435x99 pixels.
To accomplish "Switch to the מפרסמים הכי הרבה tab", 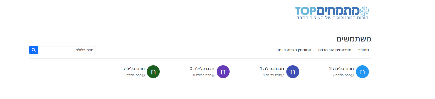I will pos(335,50).
